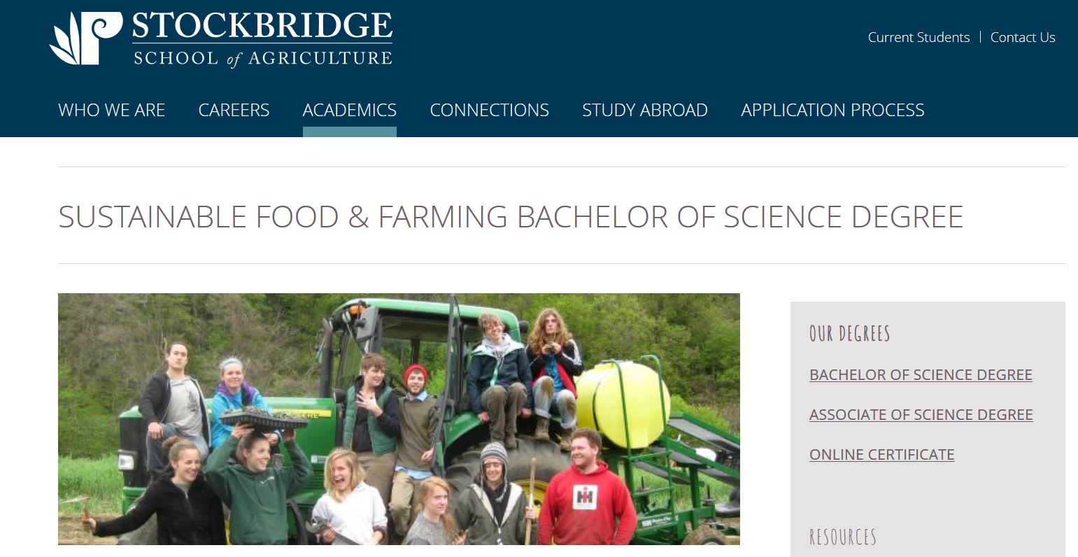
Task: Select Careers in the navigation bar
Action: coord(234,111)
